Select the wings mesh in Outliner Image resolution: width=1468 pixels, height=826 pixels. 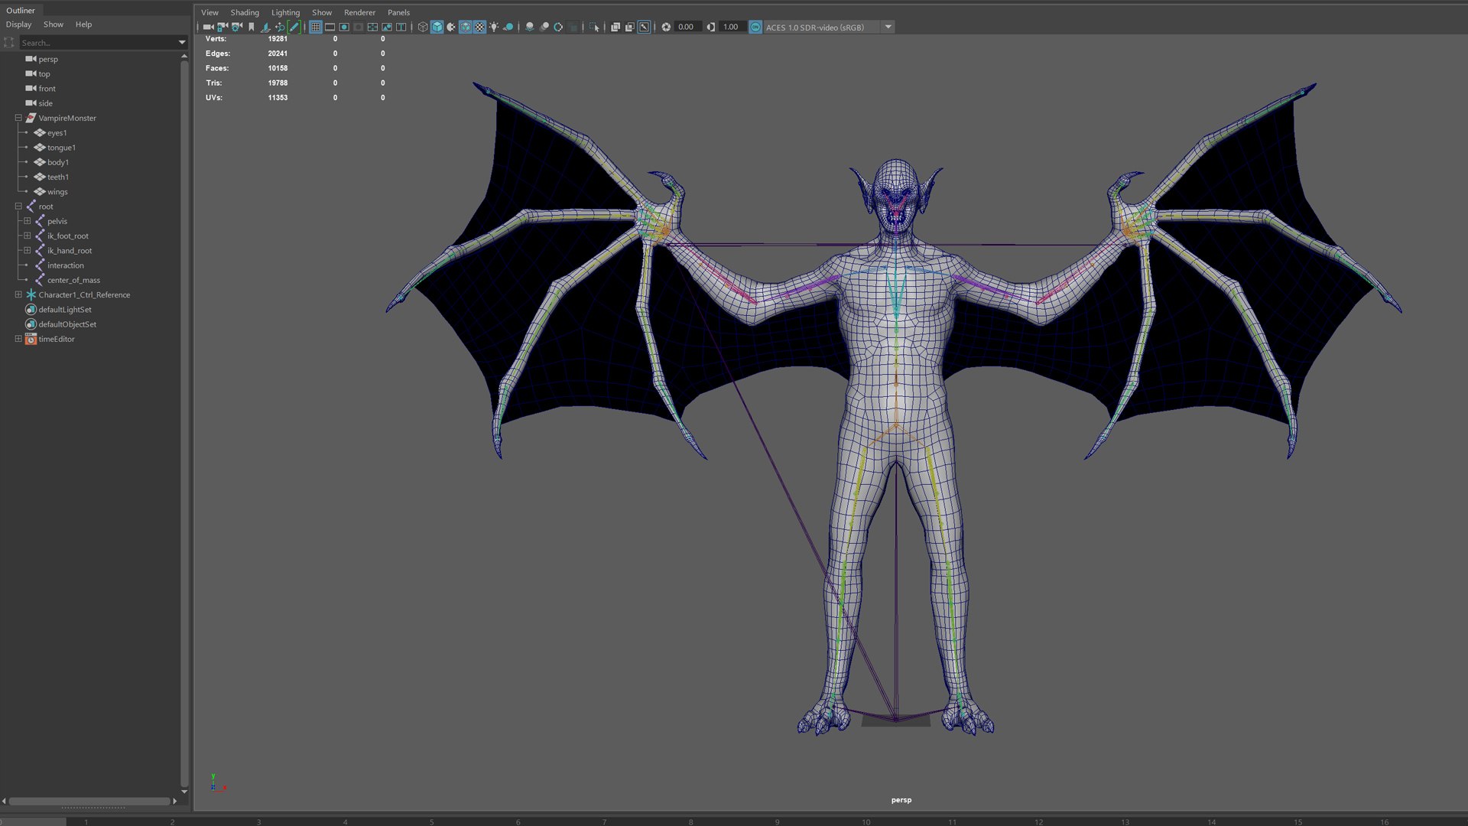(x=57, y=192)
